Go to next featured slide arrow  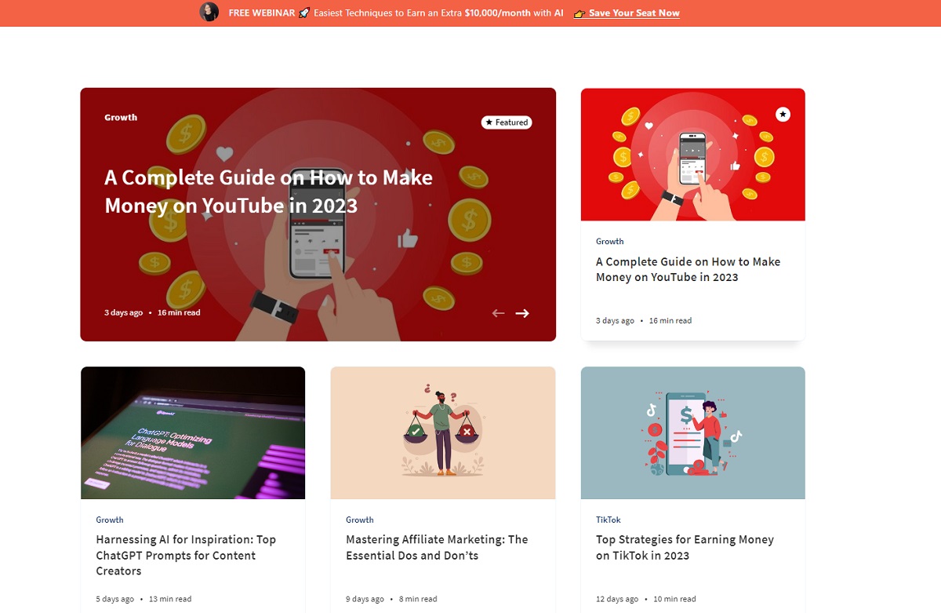(x=522, y=313)
